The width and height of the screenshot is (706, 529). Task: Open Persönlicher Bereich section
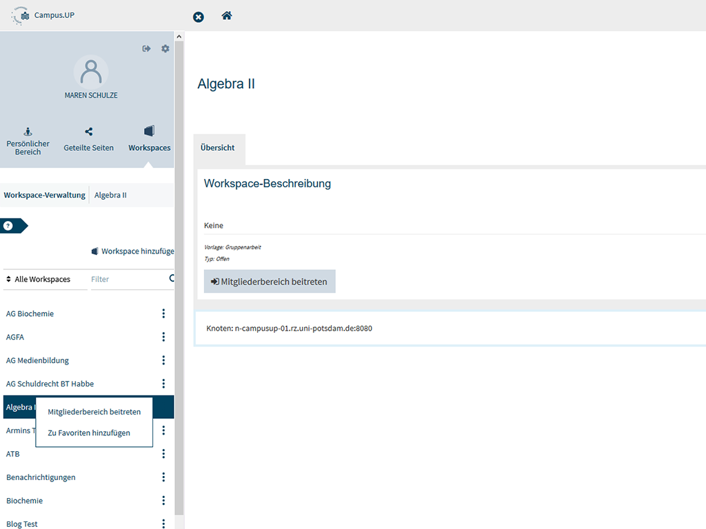pyautogui.click(x=28, y=141)
